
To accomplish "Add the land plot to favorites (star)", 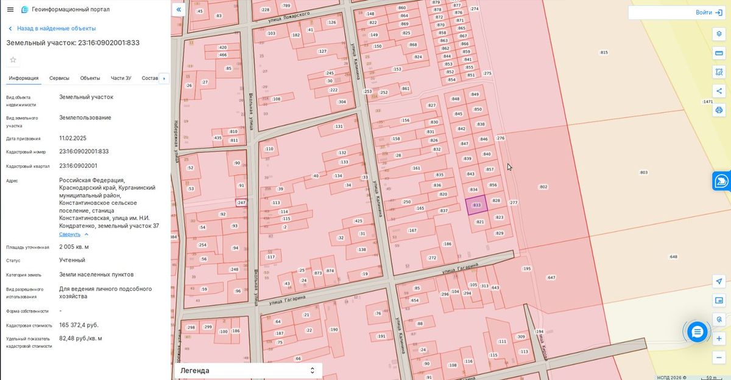I will pyautogui.click(x=13, y=60).
